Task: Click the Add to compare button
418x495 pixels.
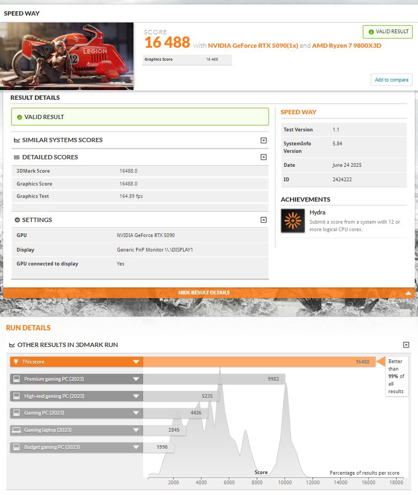Action: [x=392, y=79]
